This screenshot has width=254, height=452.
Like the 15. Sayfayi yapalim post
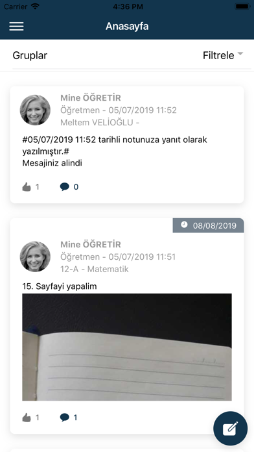click(27, 418)
